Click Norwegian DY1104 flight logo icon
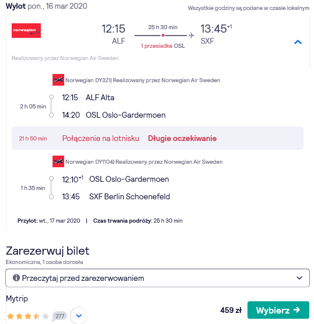314x324 pixels. pyautogui.click(x=58, y=161)
